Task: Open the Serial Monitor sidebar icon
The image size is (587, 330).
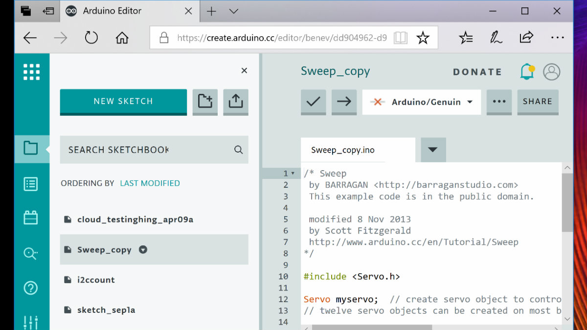Action: click(x=31, y=253)
